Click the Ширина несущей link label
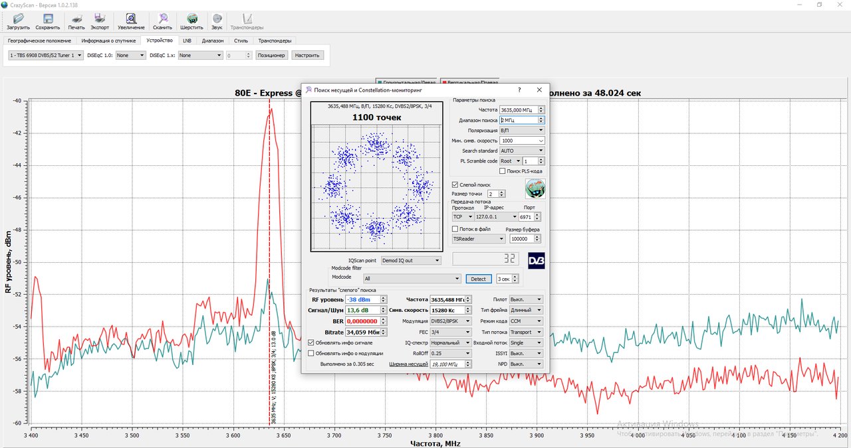851x448 pixels. tap(408, 364)
